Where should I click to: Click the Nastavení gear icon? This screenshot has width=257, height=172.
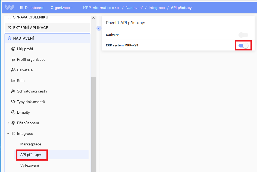[x=10, y=38]
